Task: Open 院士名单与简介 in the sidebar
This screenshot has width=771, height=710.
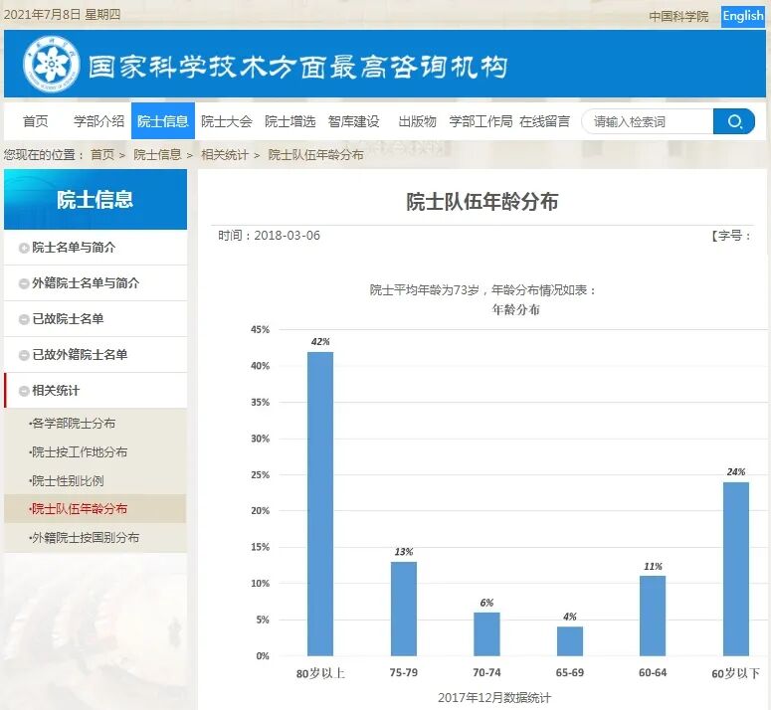Action: pos(74,248)
